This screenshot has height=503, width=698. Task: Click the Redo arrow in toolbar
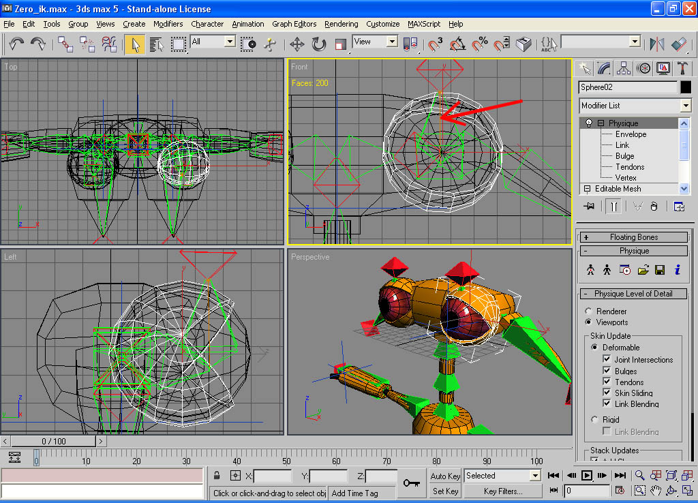pos(38,44)
